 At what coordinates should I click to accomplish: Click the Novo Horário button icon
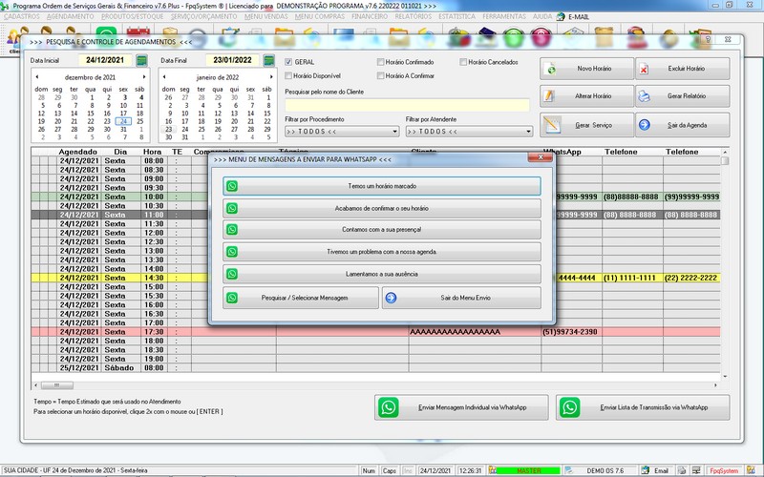pyautogui.click(x=551, y=69)
